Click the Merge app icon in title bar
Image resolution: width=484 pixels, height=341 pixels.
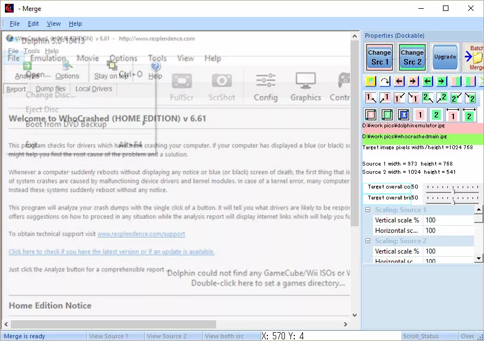coord(9,8)
